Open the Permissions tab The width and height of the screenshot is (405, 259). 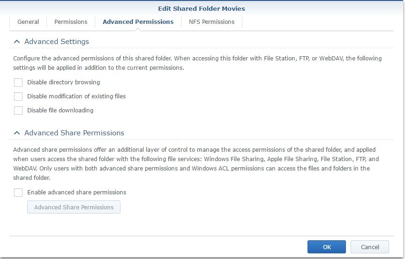click(71, 22)
